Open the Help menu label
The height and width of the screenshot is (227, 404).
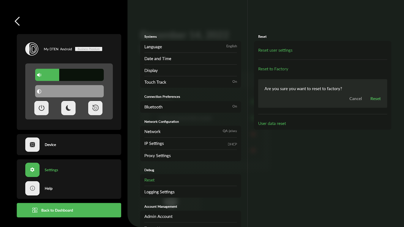(x=48, y=188)
